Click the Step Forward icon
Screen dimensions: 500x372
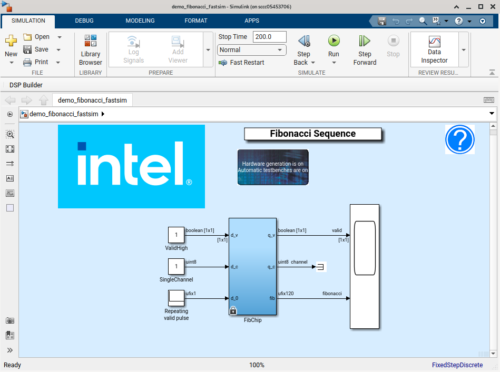pyautogui.click(x=365, y=42)
